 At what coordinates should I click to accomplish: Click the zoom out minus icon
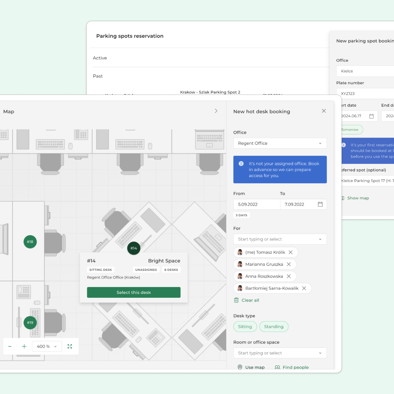10,346
